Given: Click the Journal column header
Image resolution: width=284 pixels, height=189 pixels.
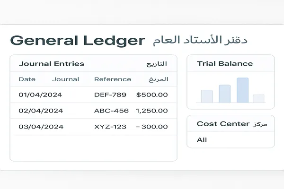Looking at the screenshot, I should coord(66,79).
